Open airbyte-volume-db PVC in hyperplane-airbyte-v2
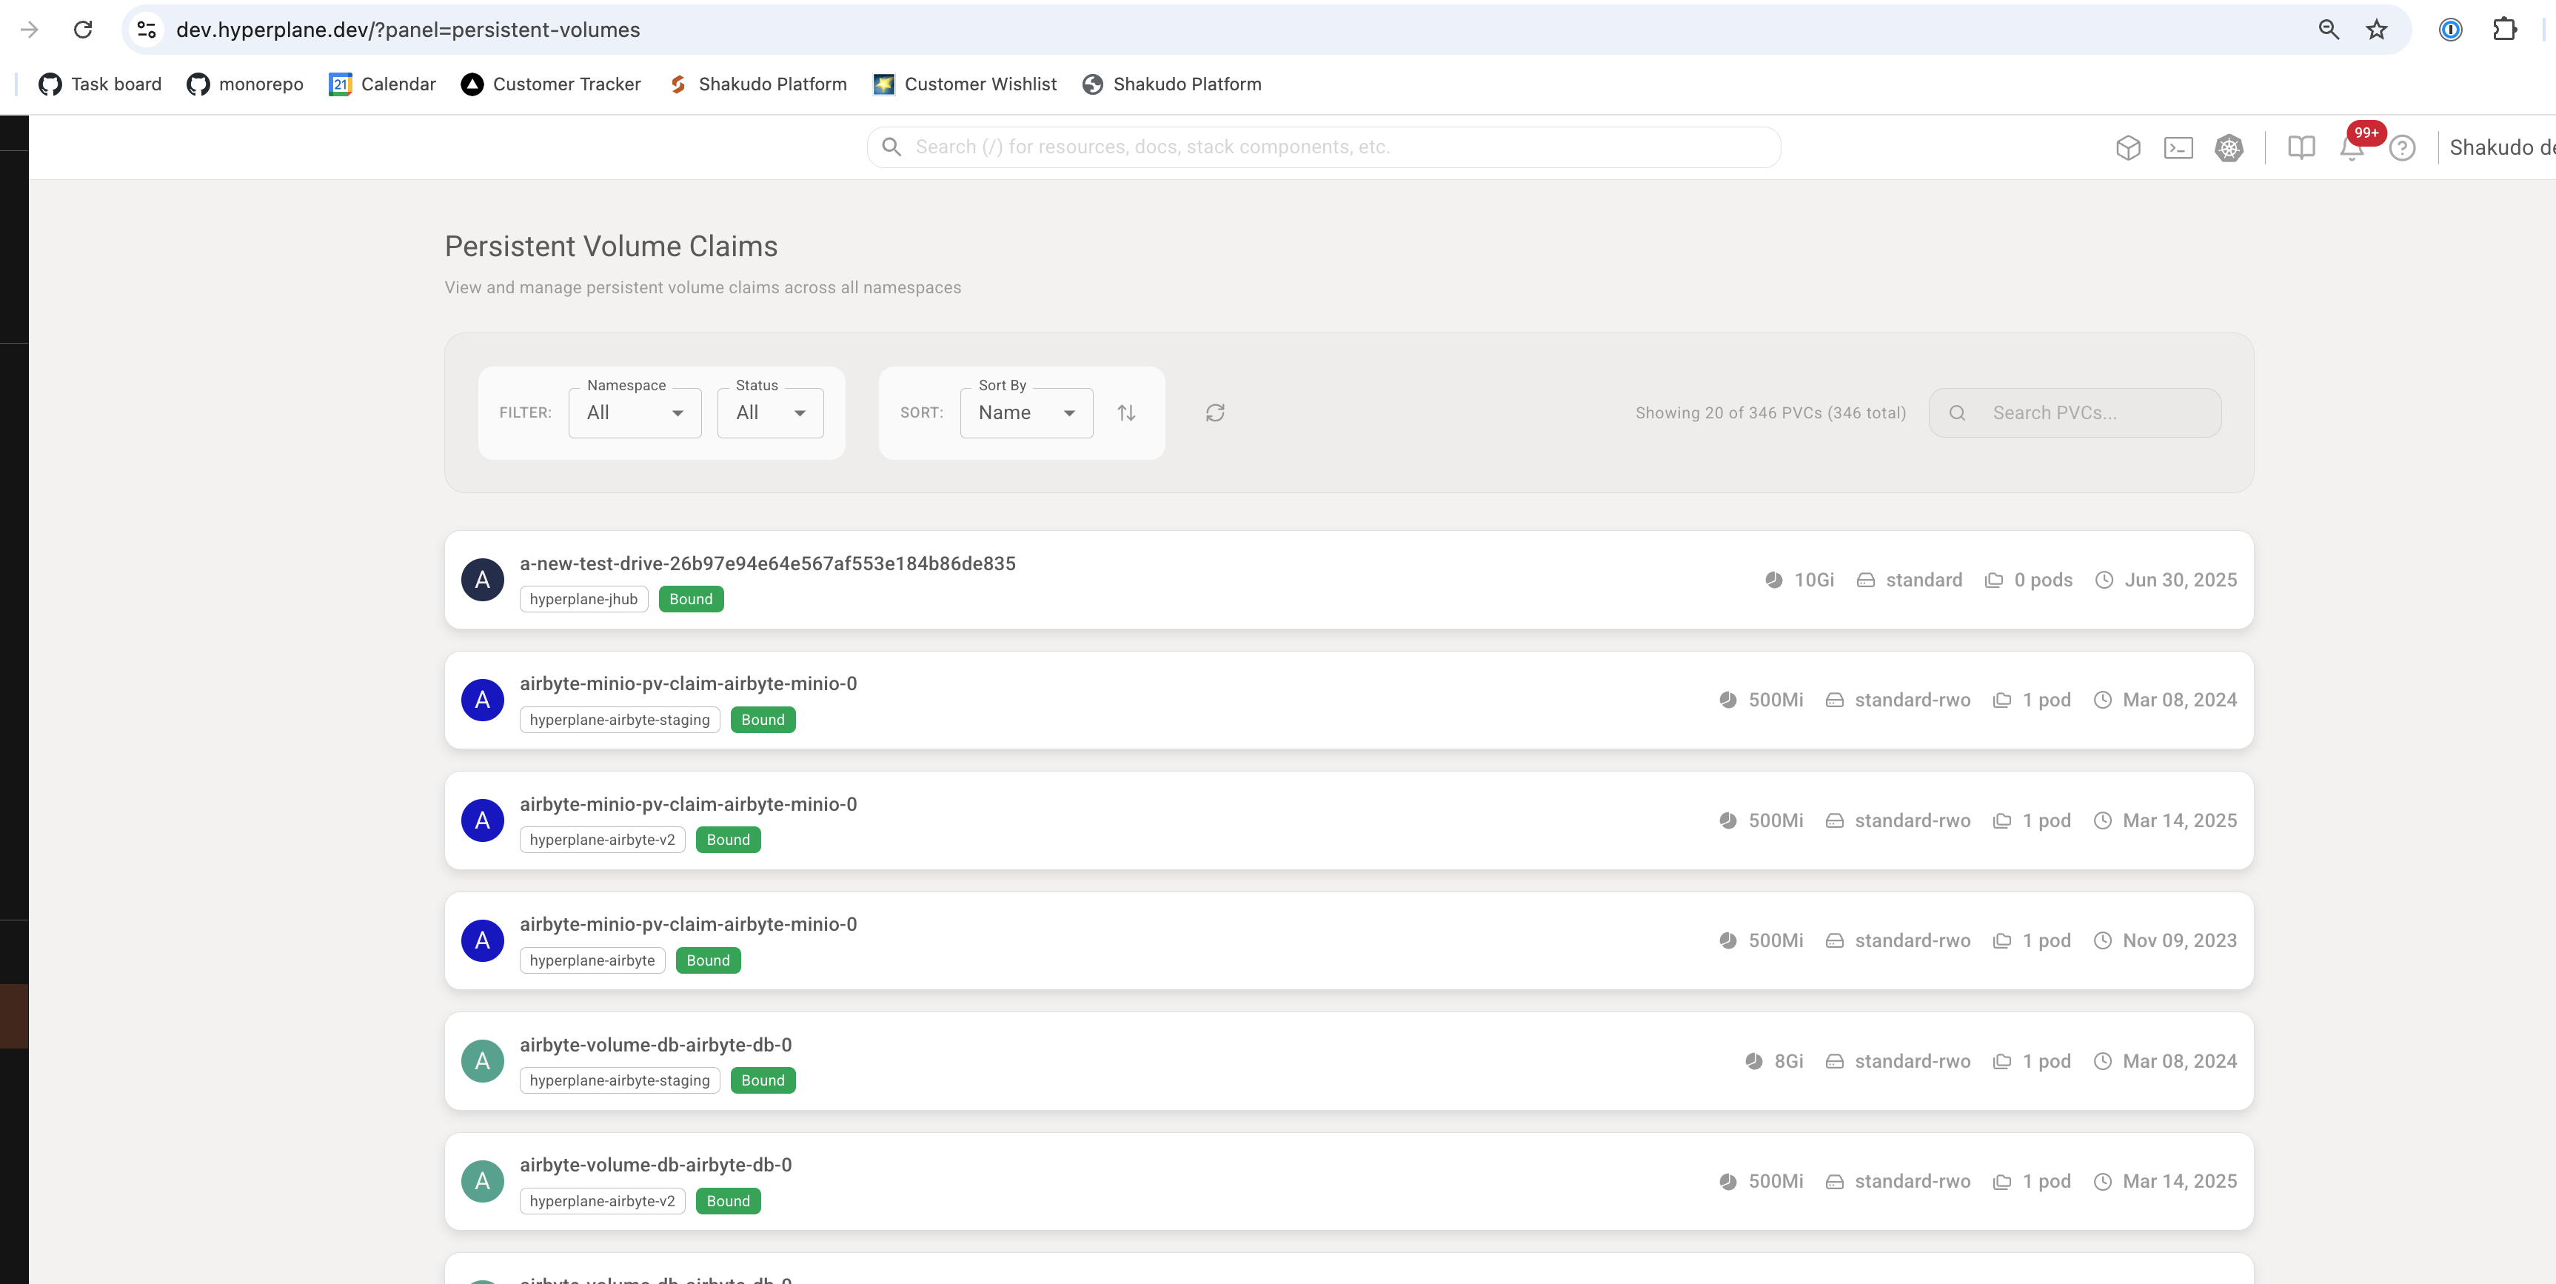This screenshot has height=1284, width=2556. pyautogui.click(x=1348, y=1182)
